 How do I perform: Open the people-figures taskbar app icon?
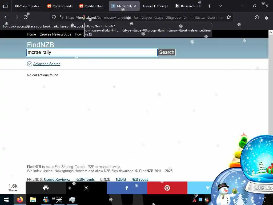46,200
